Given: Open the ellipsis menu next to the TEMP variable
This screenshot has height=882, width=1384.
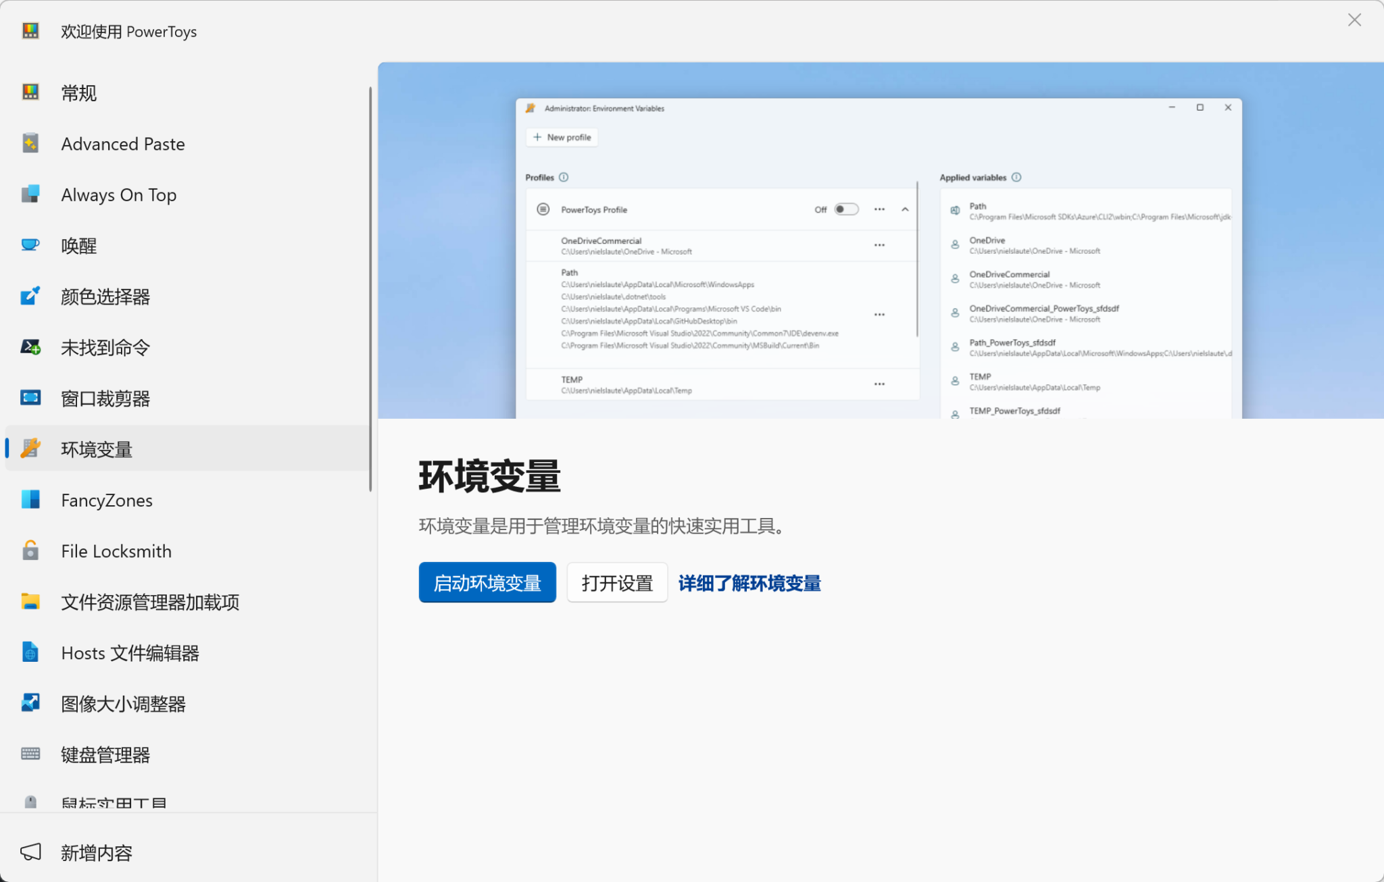Looking at the screenshot, I should (879, 384).
